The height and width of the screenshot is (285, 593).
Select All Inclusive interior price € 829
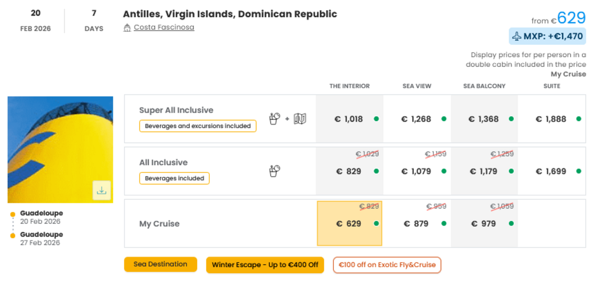point(349,171)
